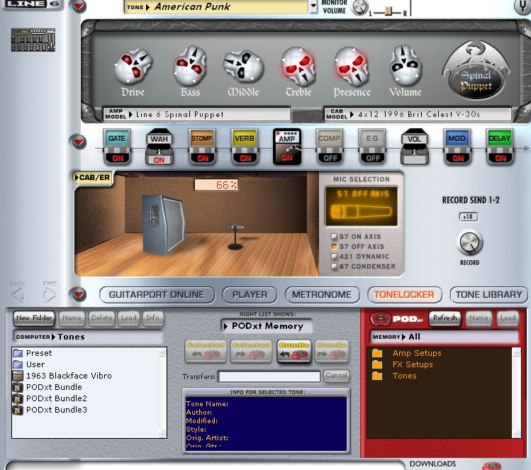Open the Metronome tab
Viewport: 531px width, 470px height.
tap(322, 295)
